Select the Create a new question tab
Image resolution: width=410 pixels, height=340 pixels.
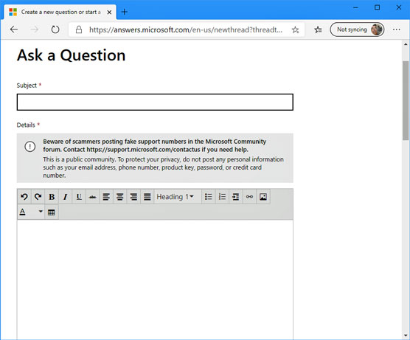coord(60,12)
